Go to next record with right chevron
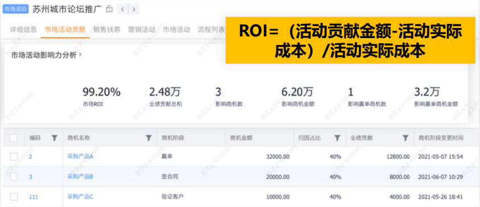The image size is (480, 207). click(x=134, y=9)
